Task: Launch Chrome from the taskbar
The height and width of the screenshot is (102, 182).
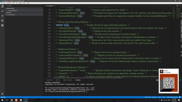Action: tap(12, 100)
